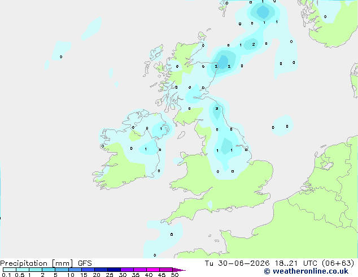The width and height of the screenshot is (358, 277).
Task: Click the 20–25 mm dark blue swatch
Action: 101,270
